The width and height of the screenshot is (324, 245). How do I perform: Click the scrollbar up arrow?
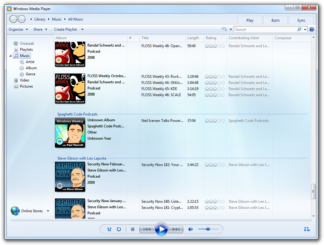pos(314,37)
